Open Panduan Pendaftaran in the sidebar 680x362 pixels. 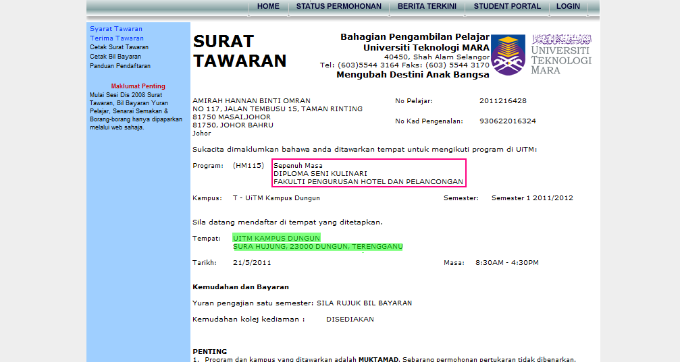pos(120,66)
